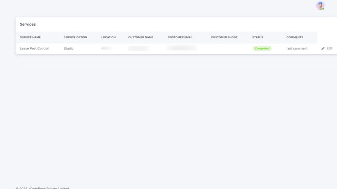Click the Services panel heading

[28, 24]
